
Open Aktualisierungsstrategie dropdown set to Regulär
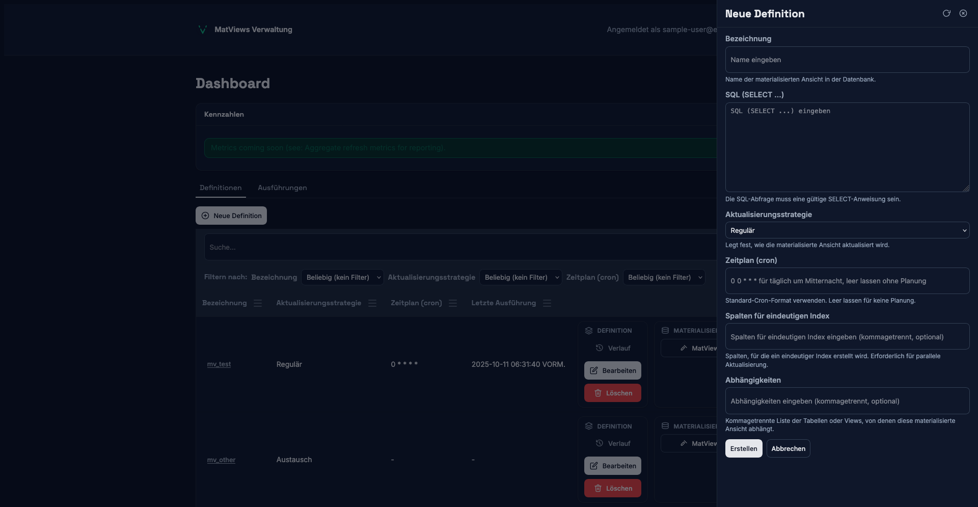[847, 230]
